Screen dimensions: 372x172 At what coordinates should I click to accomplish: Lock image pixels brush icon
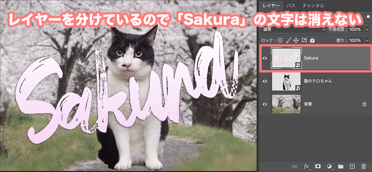[288, 40]
